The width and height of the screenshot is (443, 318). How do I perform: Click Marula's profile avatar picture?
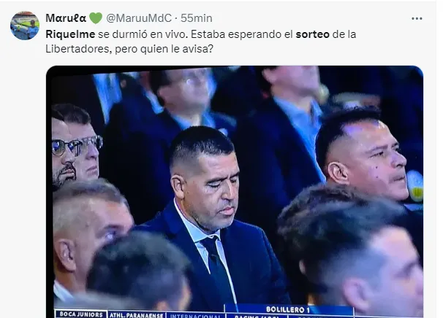coord(25,26)
